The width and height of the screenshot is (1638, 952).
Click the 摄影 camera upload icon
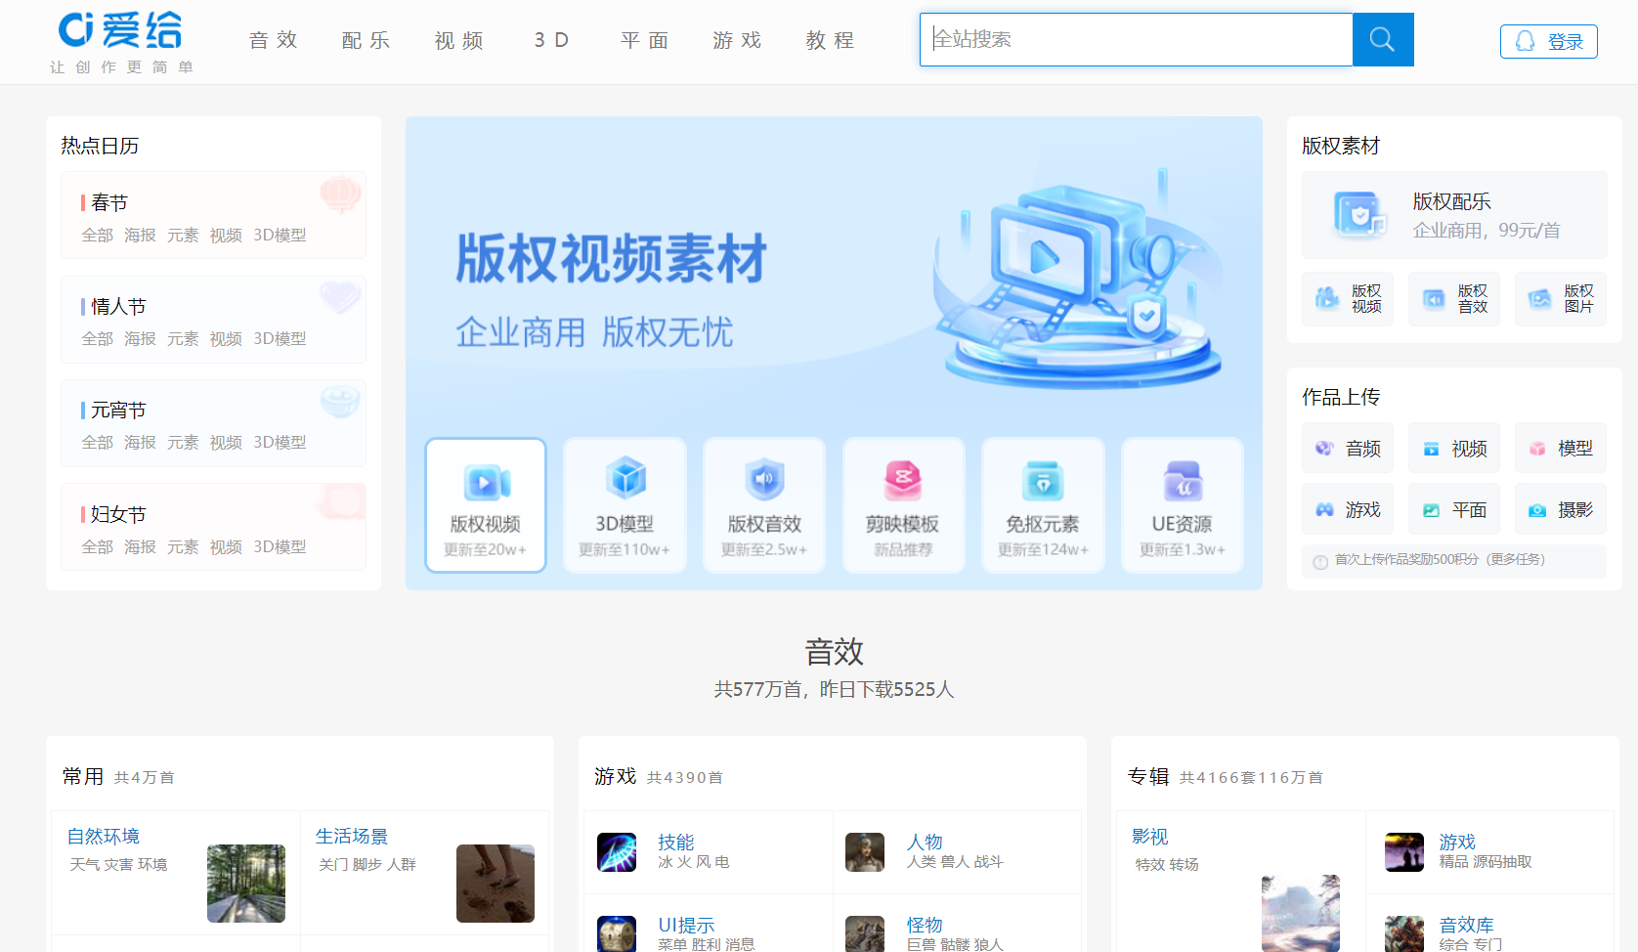(1537, 510)
